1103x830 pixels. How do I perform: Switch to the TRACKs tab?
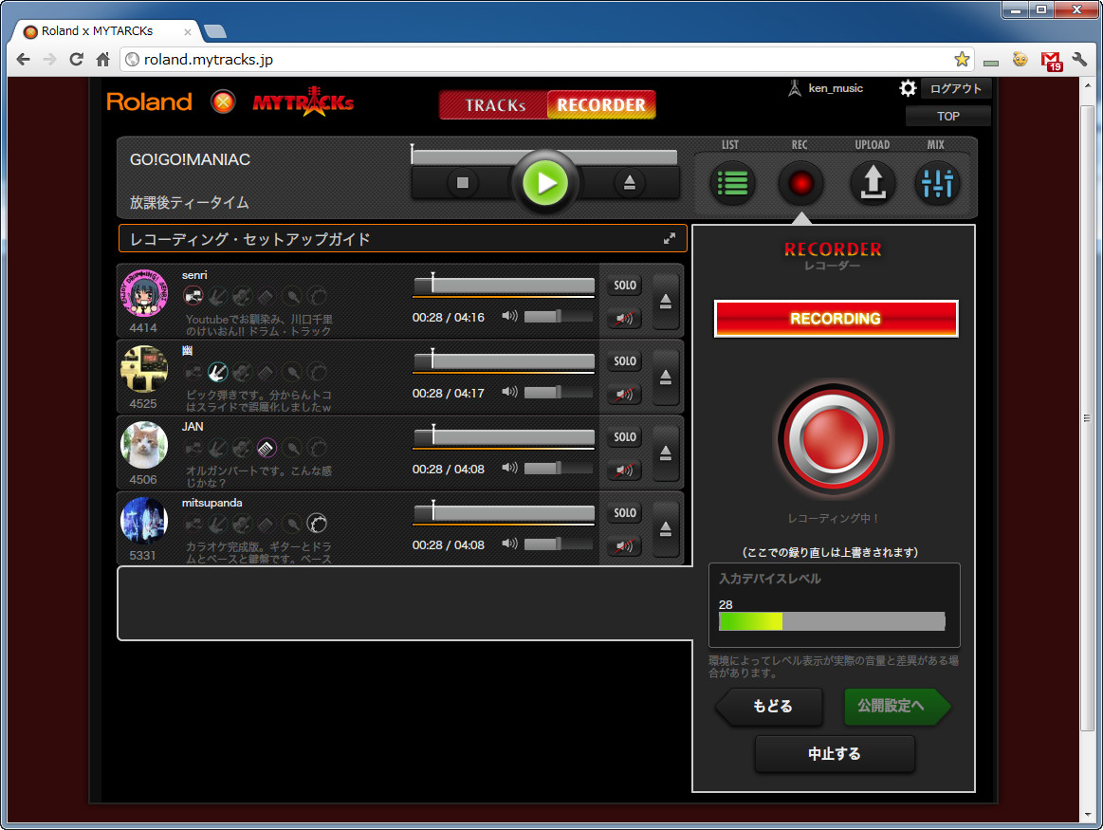(494, 104)
